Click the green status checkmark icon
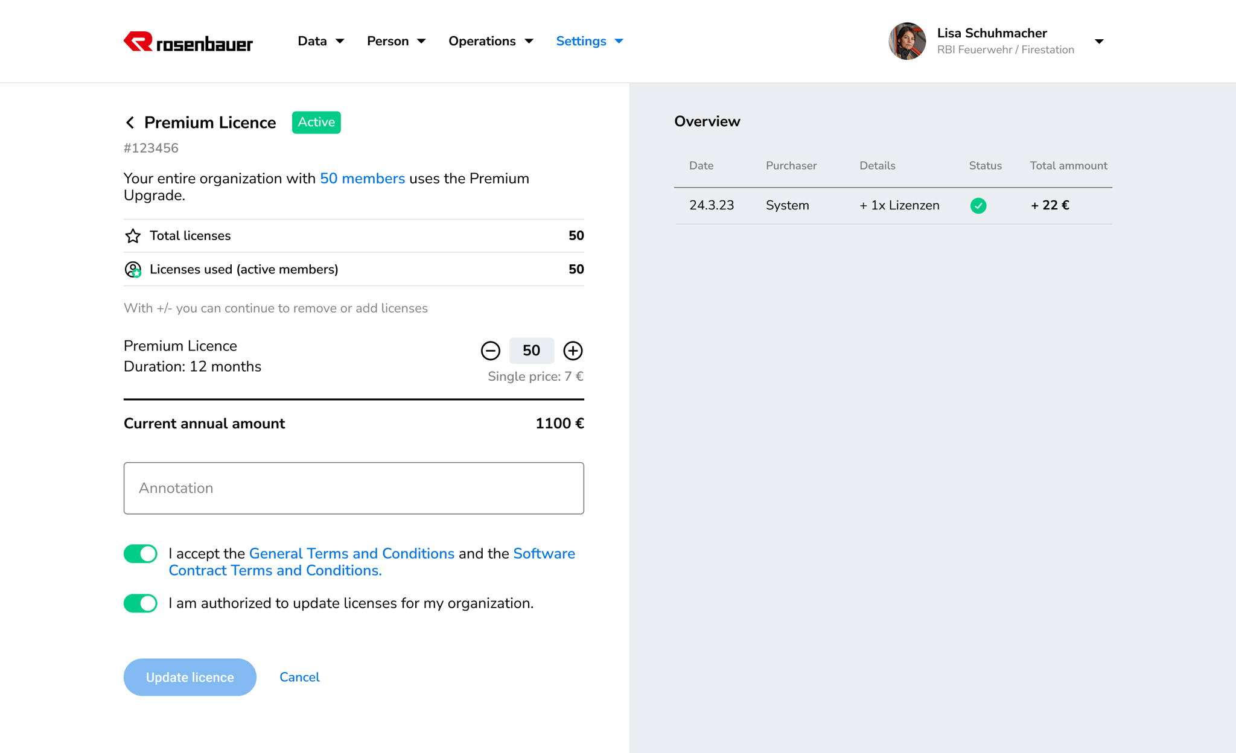Viewport: 1236px width, 753px height. (x=978, y=206)
